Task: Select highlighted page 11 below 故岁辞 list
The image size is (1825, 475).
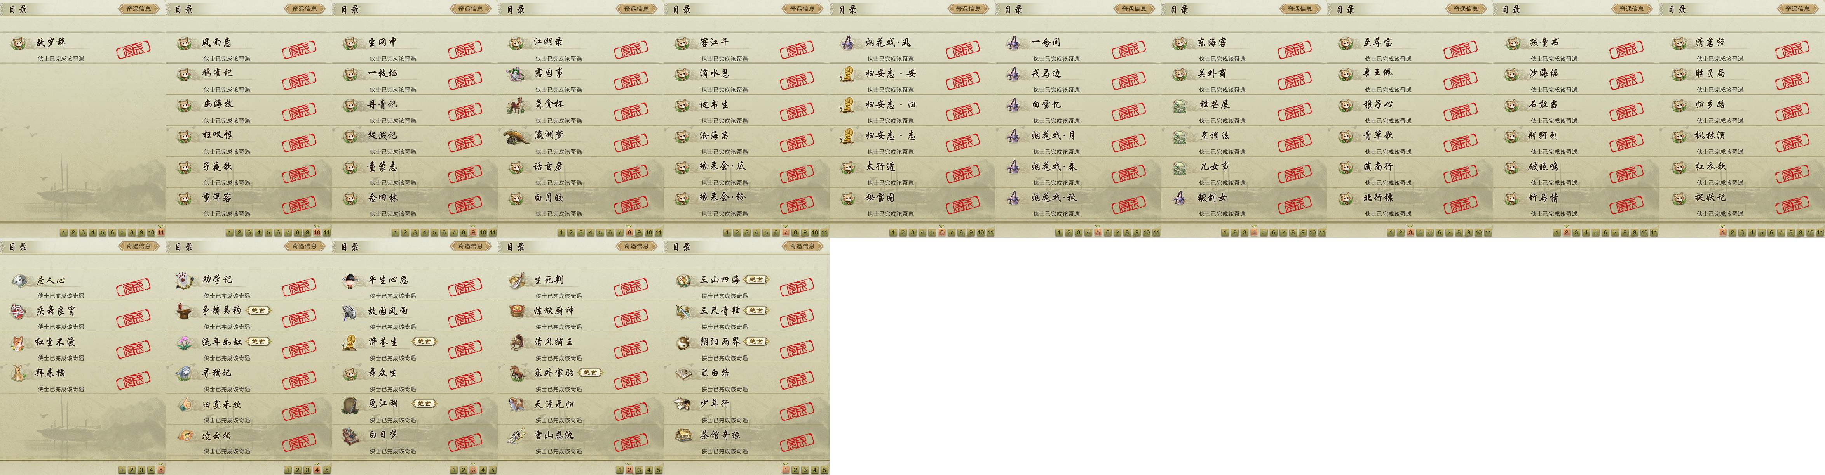Action: click(161, 232)
